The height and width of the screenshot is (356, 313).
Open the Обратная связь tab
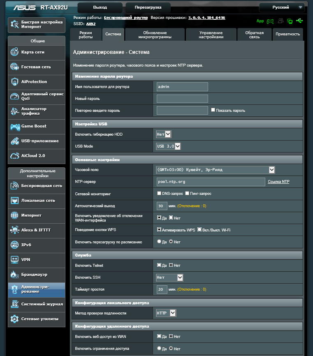pyautogui.click(x=255, y=35)
